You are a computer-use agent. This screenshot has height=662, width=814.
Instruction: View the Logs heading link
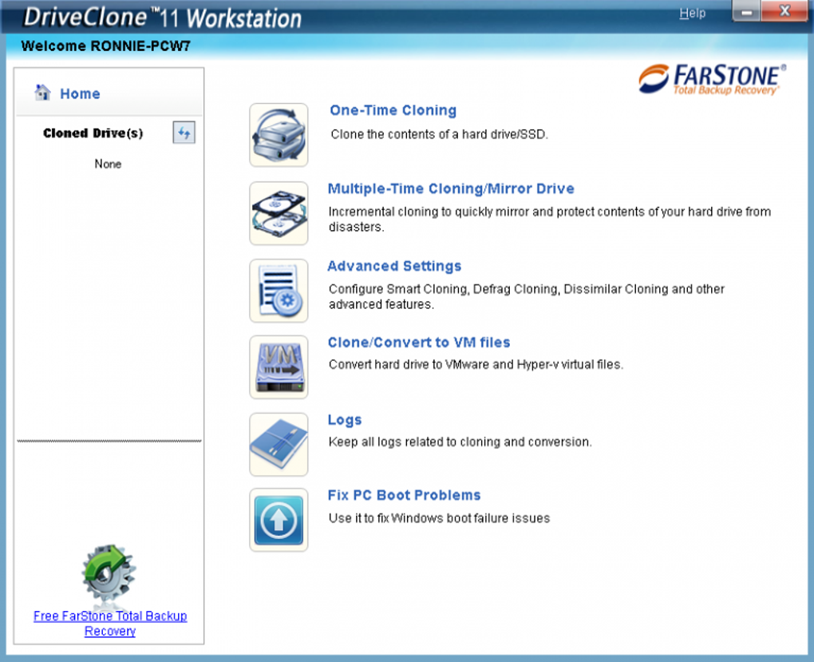pyautogui.click(x=345, y=420)
